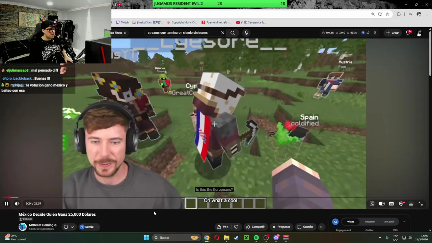Enter fullscreen mode
432x243 pixels.
tap(421, 204)
